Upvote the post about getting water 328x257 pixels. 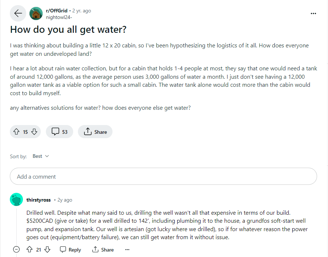(x=16, y=132)
